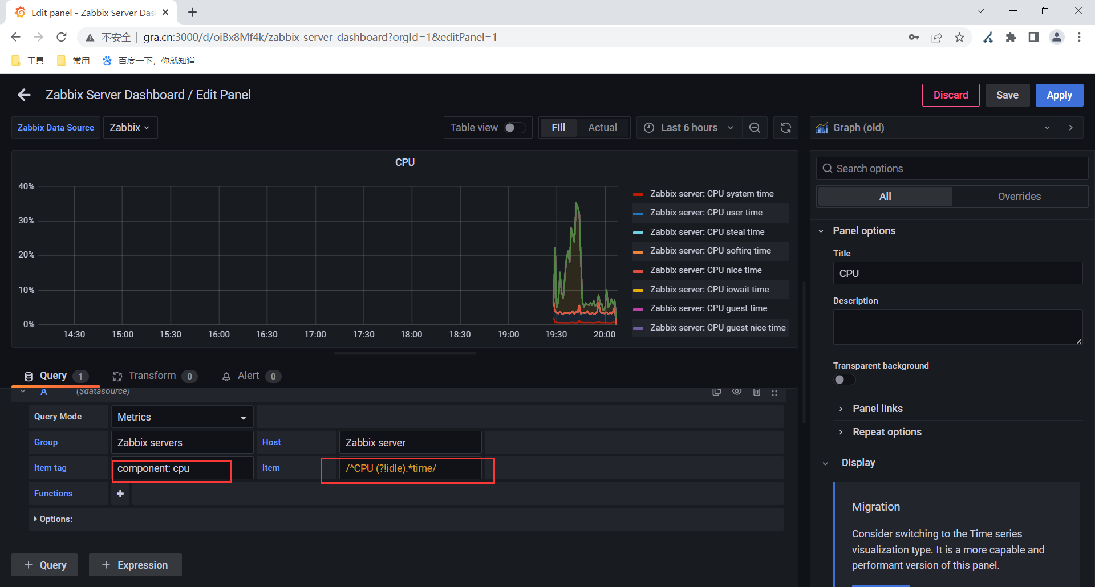The width and height of the screenshot is (1095, 587).
Task: Select the Actual view option
Action: [602, 128]
